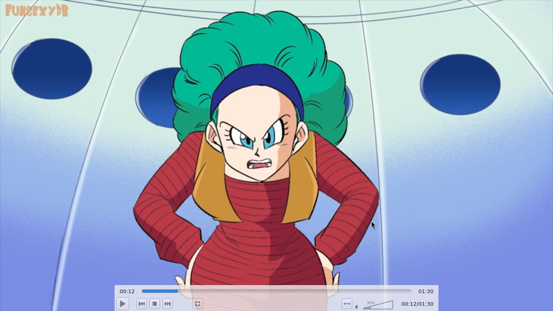This screenshot has width=553, height=311.
Task: Click the elapsed time 00:12 label
Action: point(127,291)
